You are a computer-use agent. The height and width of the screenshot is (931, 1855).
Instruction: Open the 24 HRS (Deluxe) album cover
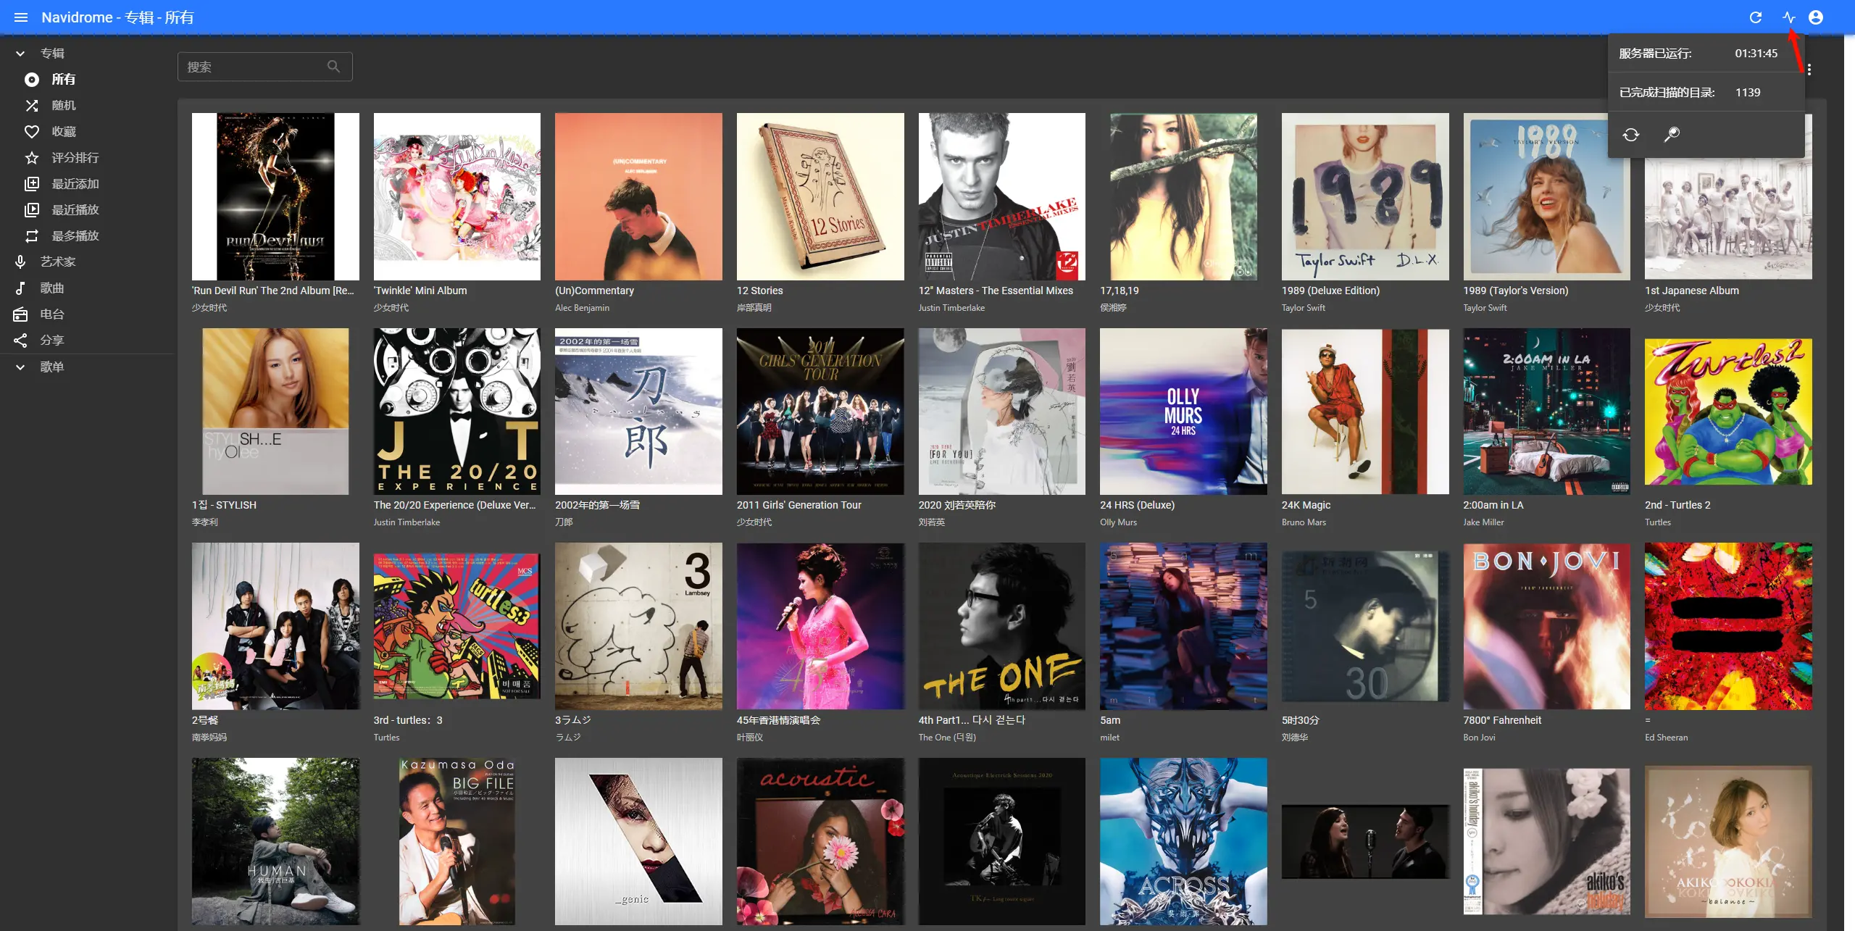(1183, 412)
